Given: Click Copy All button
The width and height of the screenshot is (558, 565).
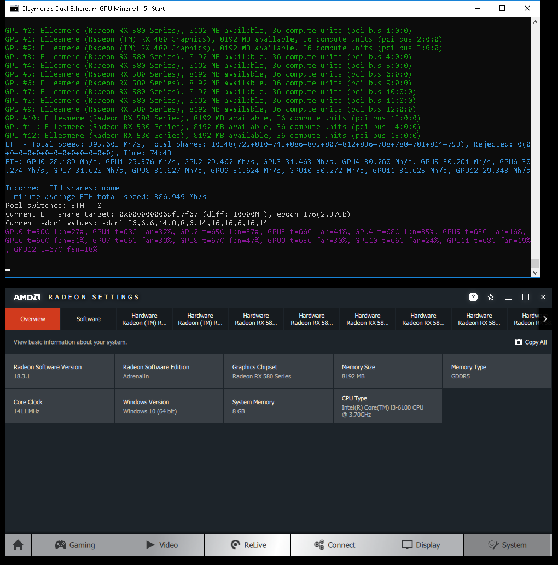Looking at the screenshot, I should tap(531, 342).
